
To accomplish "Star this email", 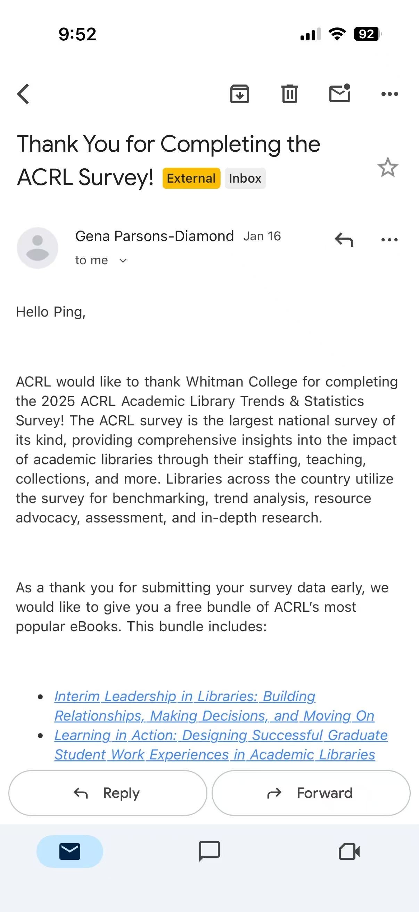I will [x=387, y=167].
